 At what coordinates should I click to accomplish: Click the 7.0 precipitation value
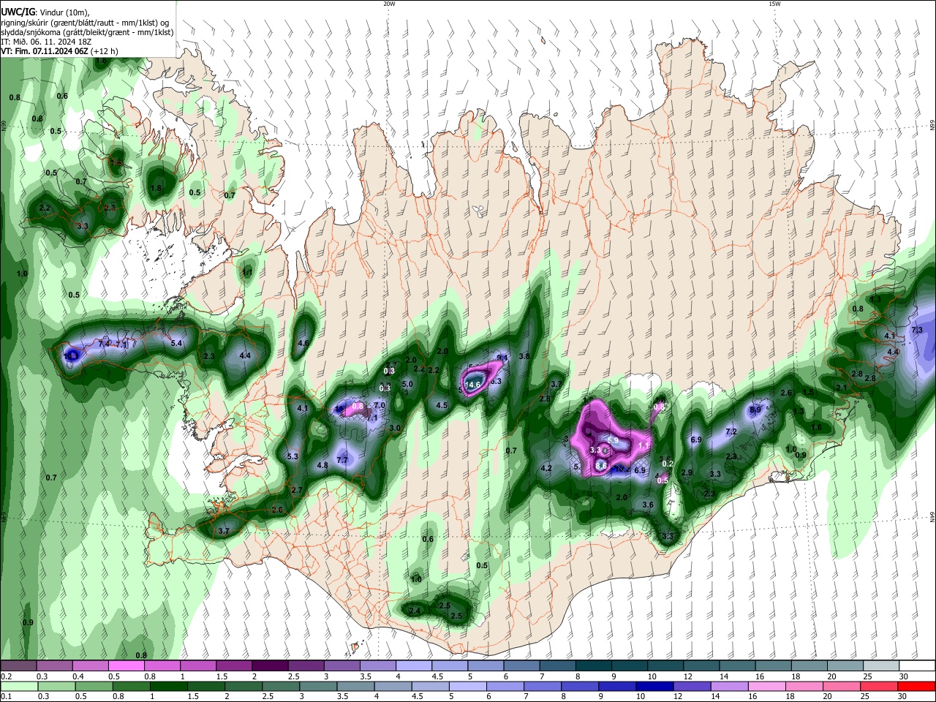tap(379, 405)
